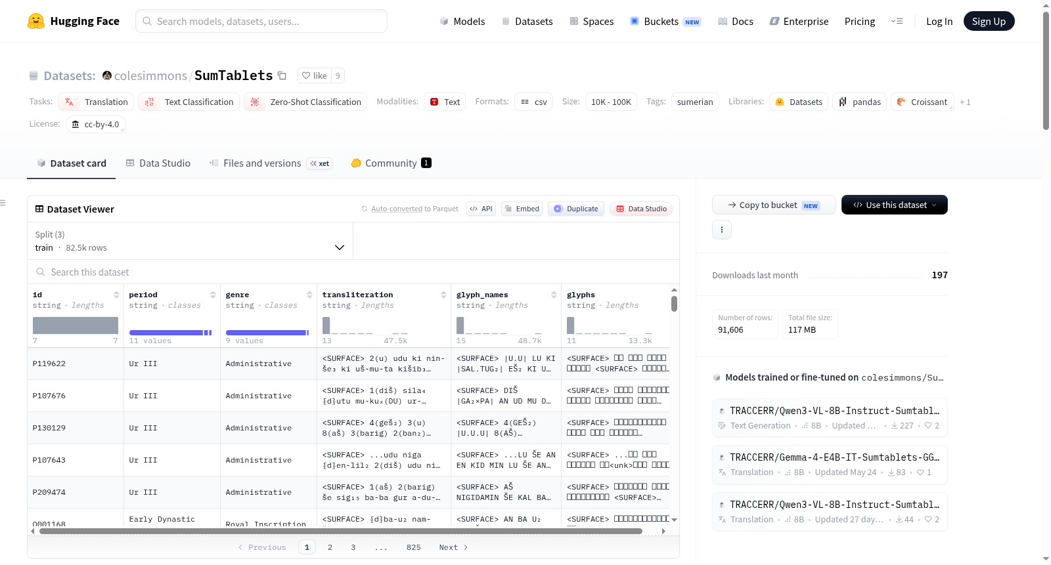Click the table vertical scrollbar thumb

674,304
